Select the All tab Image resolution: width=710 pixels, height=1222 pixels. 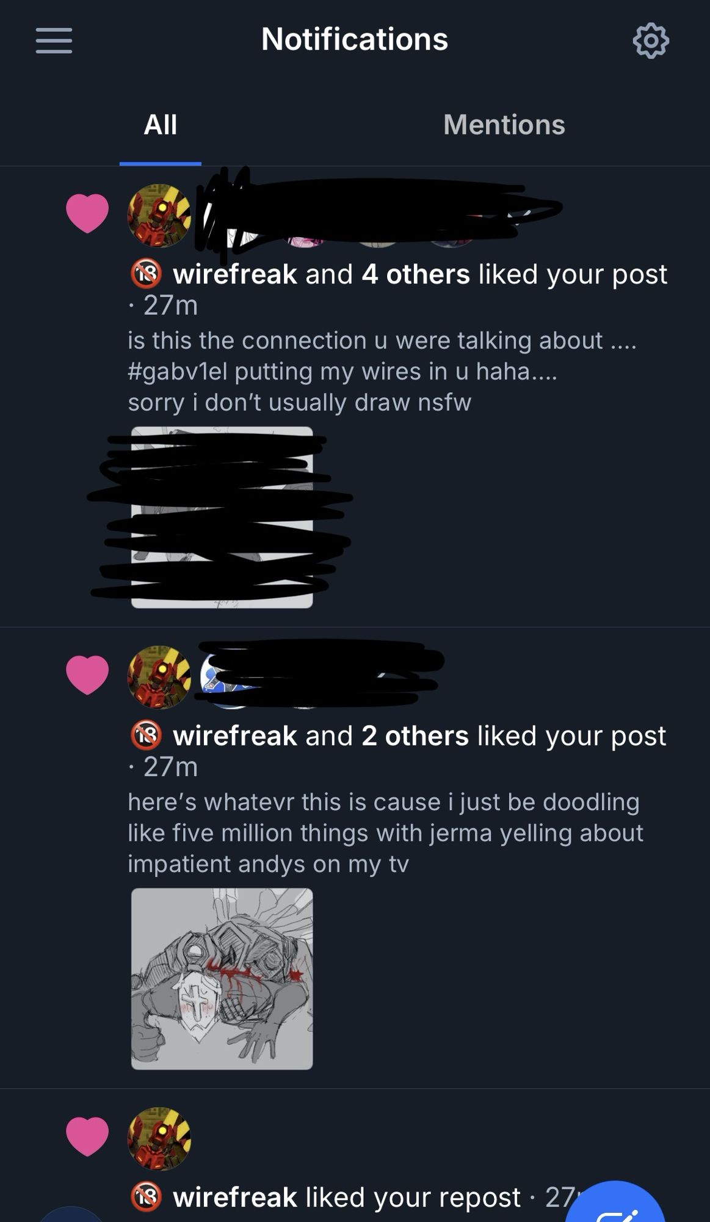[x=161, y=125]
